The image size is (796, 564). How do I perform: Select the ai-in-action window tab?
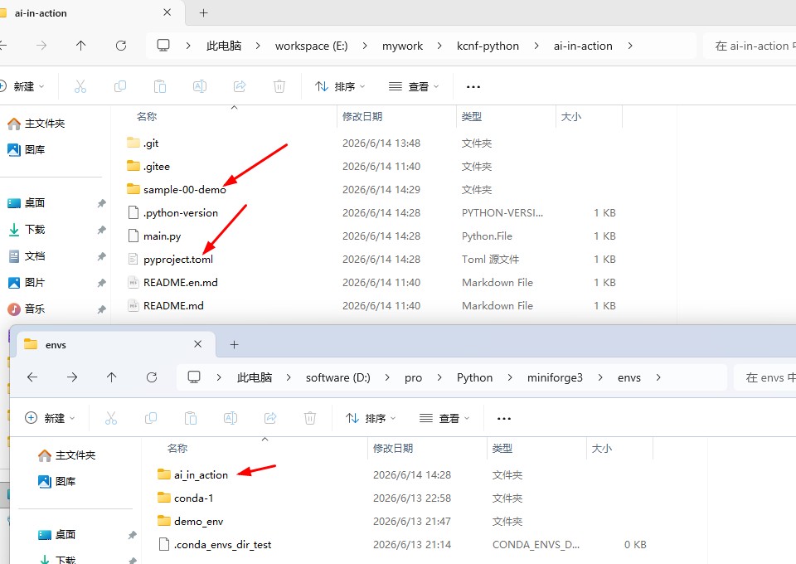tap(86, 13)
